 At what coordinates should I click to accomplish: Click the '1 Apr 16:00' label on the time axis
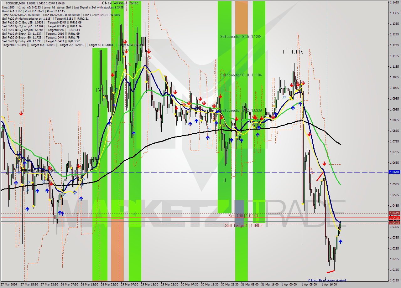click(x=329, y=284)
